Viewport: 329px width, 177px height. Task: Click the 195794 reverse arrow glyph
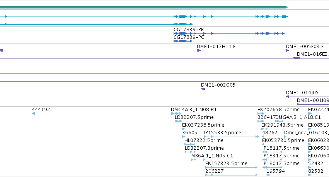[268, 175]
